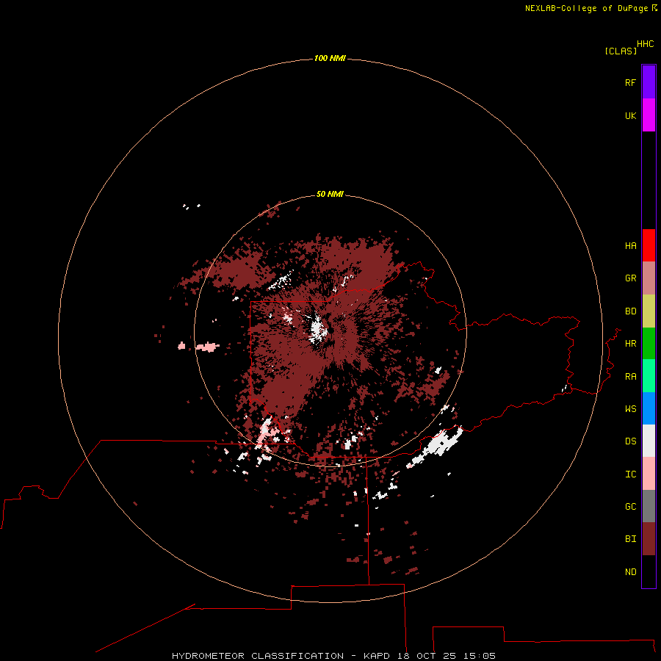Click the pink ice crystal echo on west ring
This screenshot has width=661, height=661.
207,347
